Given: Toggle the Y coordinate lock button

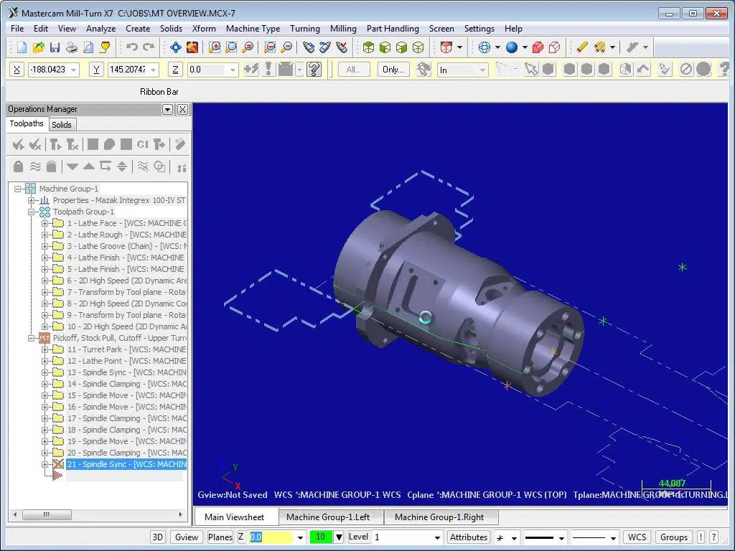Looking at the screenshot, I should click(97, 70).
